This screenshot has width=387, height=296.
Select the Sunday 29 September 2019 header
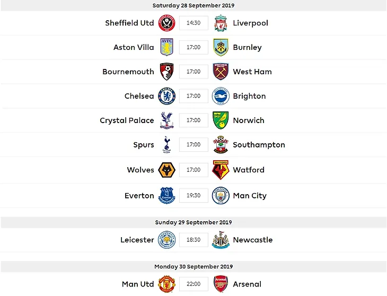tap(193, 222)
